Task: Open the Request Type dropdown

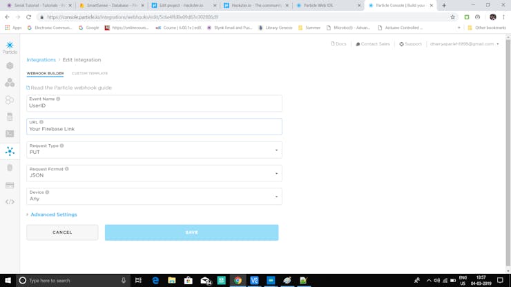Action: [154, 150]
